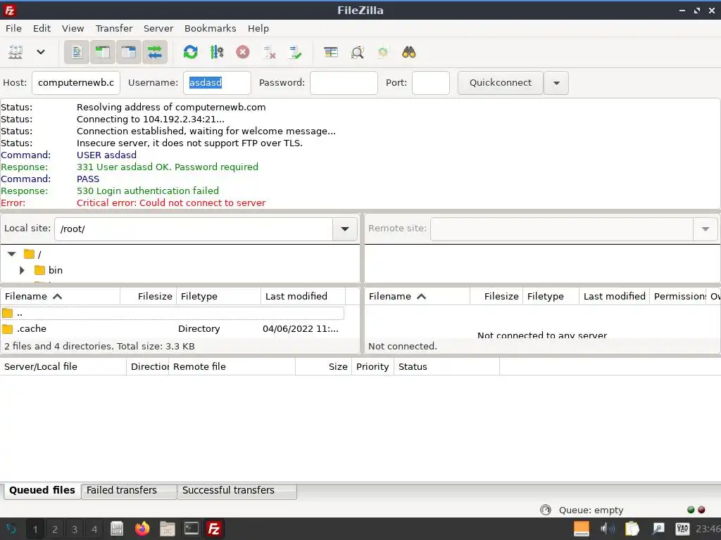Select the .cache directory row
This screenshot has height=540, width=721.
[x=173, y=329]
